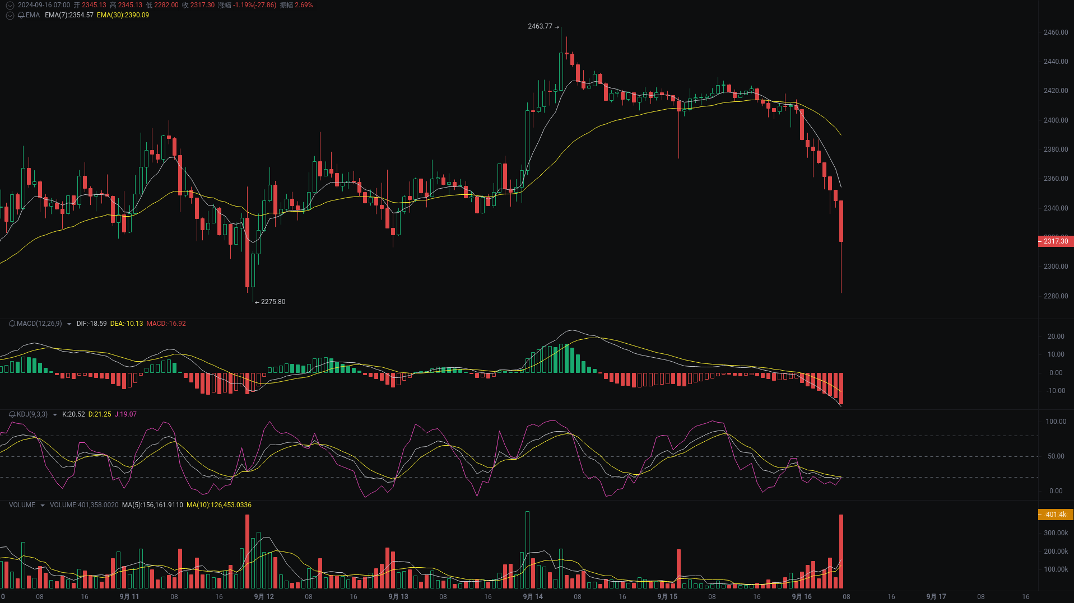Click the orange 401.4k volume tag

click(1055, 515)
